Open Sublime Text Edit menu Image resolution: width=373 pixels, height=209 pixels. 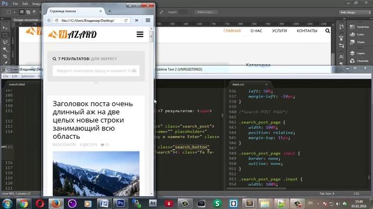pos(15,76)
